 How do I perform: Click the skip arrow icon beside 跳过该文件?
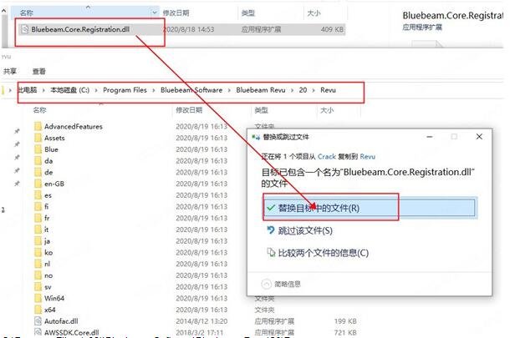(x=270, y=230)
